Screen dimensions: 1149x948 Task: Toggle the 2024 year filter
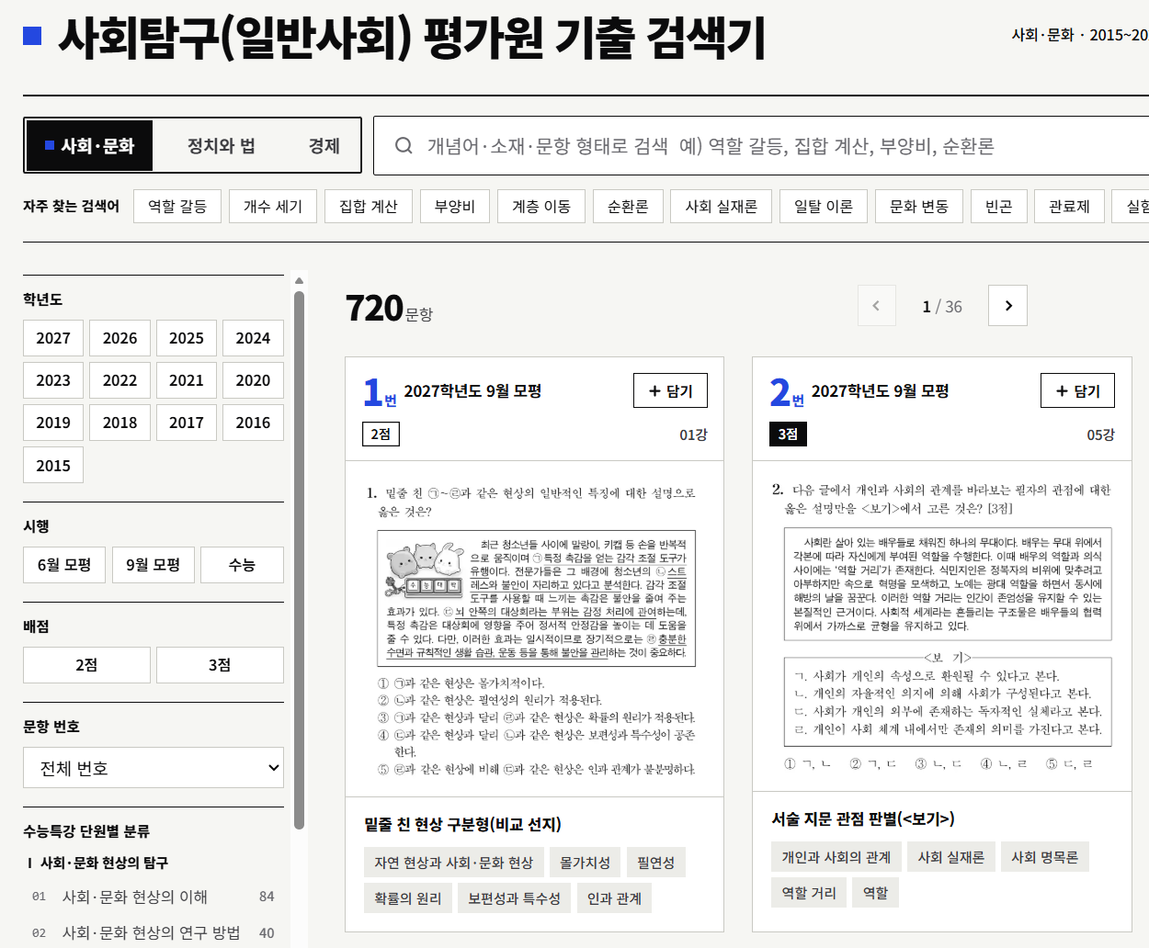tap(253, 338)
